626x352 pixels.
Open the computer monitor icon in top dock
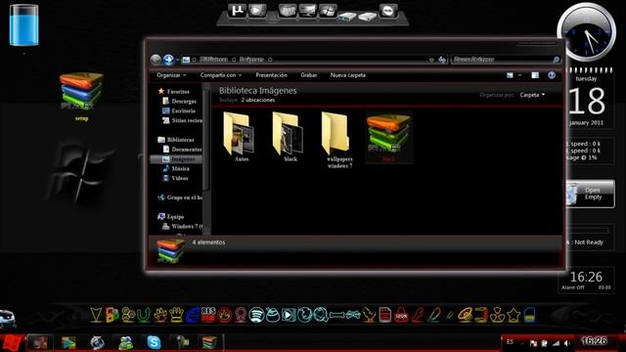click(x=307, y=11)
